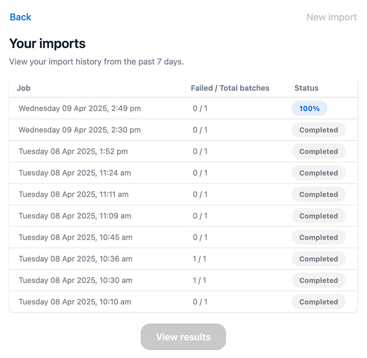Click the Status column header
The image size is (367, 358).
(x=306, y=88)
